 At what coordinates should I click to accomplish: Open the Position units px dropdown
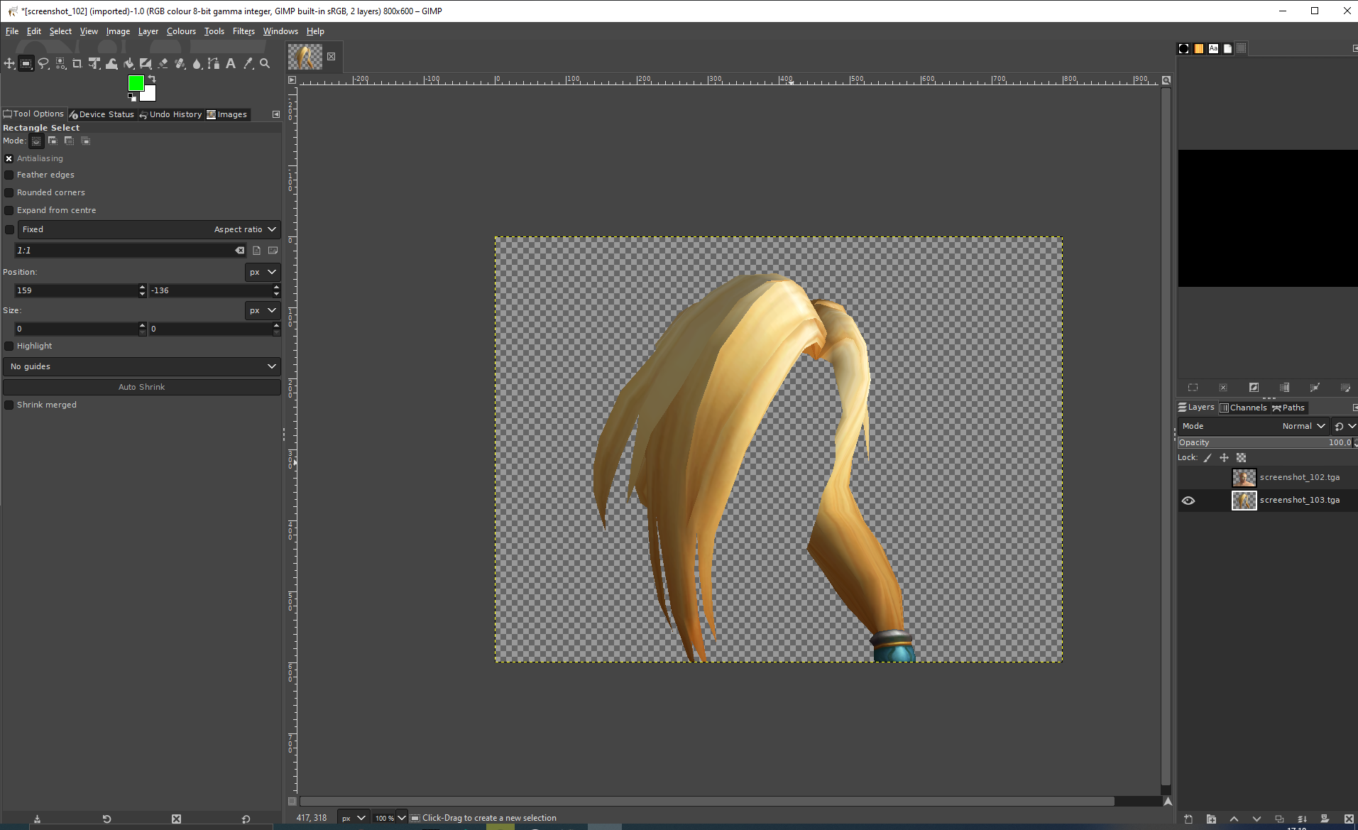263,272
